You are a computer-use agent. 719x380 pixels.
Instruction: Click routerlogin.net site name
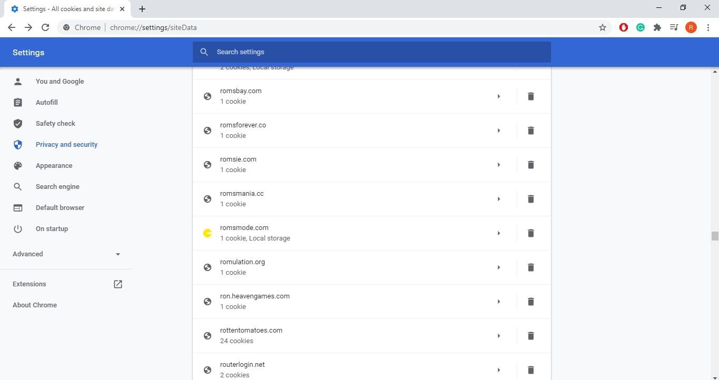tap(242, 365)
